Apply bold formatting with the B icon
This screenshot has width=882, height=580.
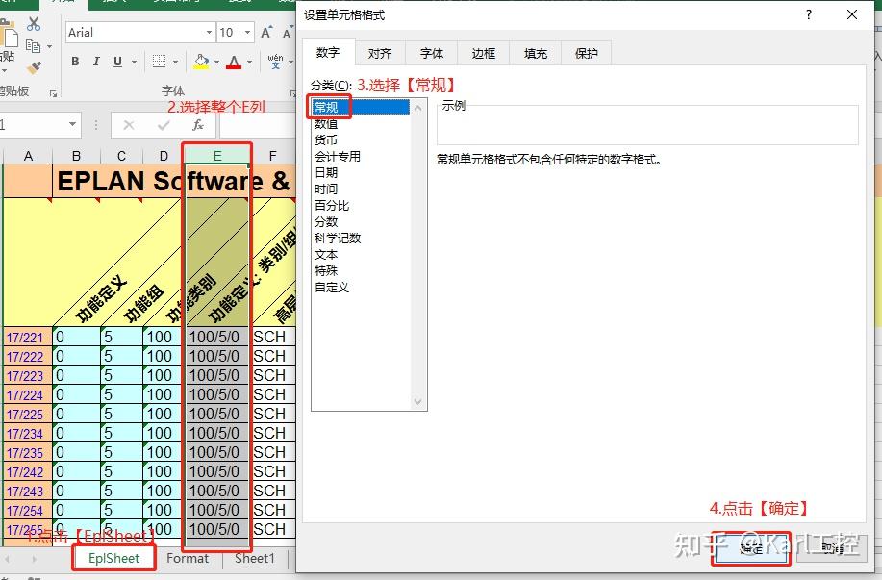pos(75,60)
